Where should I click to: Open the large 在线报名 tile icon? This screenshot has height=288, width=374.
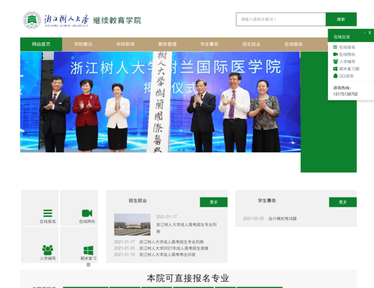pos(48,213)
